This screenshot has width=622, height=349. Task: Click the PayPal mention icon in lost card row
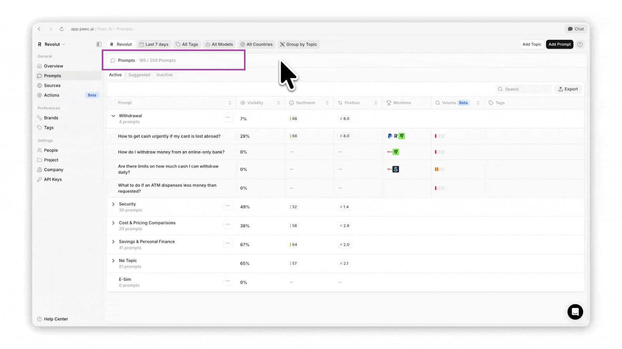click(x=390, y=136)
